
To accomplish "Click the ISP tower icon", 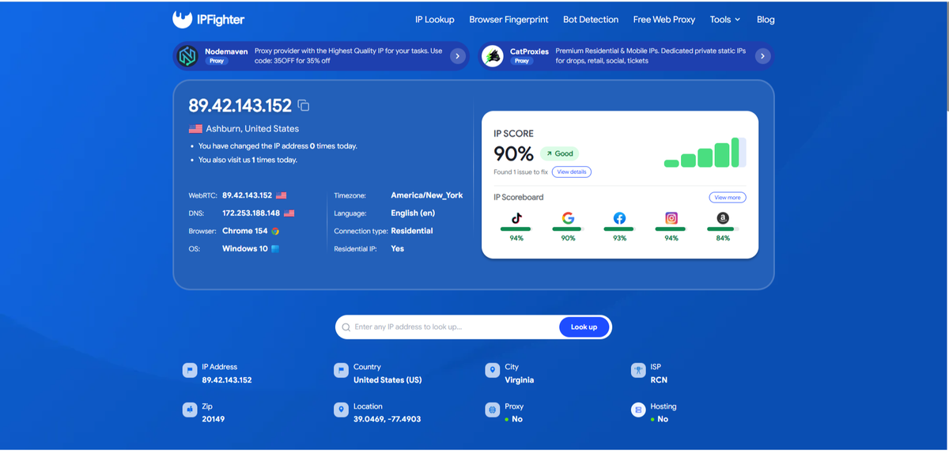I will coord(637,370).
